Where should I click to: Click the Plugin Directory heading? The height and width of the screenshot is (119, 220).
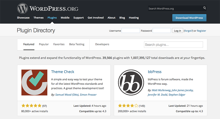[x=36, y=31]
